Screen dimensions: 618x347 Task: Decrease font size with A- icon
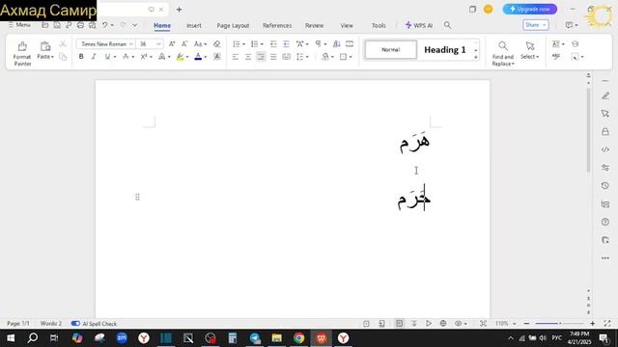click(184, 44)
